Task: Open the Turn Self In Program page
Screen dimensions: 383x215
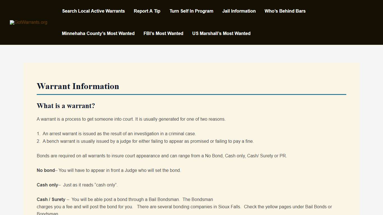Action: coord(191,11)
